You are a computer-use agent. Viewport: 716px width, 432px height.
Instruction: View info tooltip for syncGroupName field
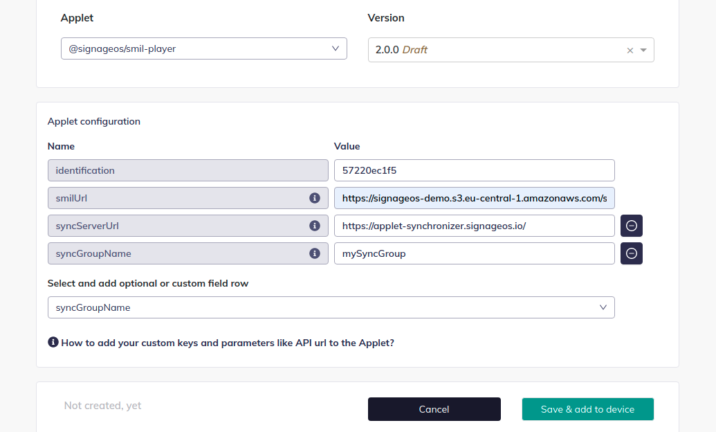[315, 253]
